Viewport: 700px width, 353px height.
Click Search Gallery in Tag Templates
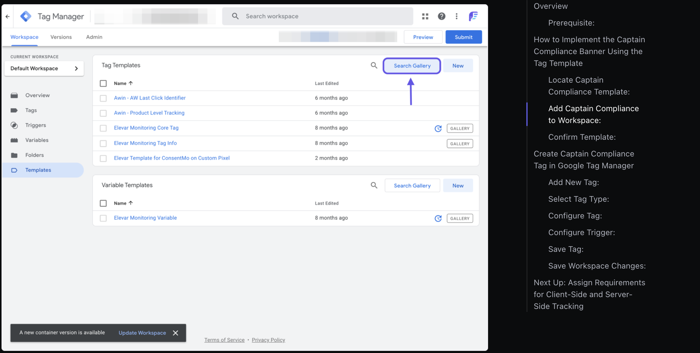pos(412,66)
